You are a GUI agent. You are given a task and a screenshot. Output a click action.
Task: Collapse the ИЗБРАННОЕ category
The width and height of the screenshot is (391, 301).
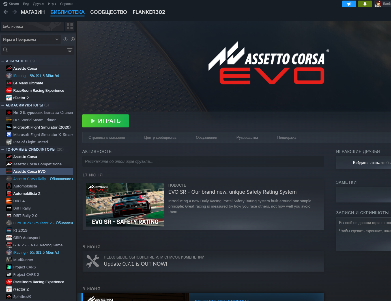[x=3, y=61]
